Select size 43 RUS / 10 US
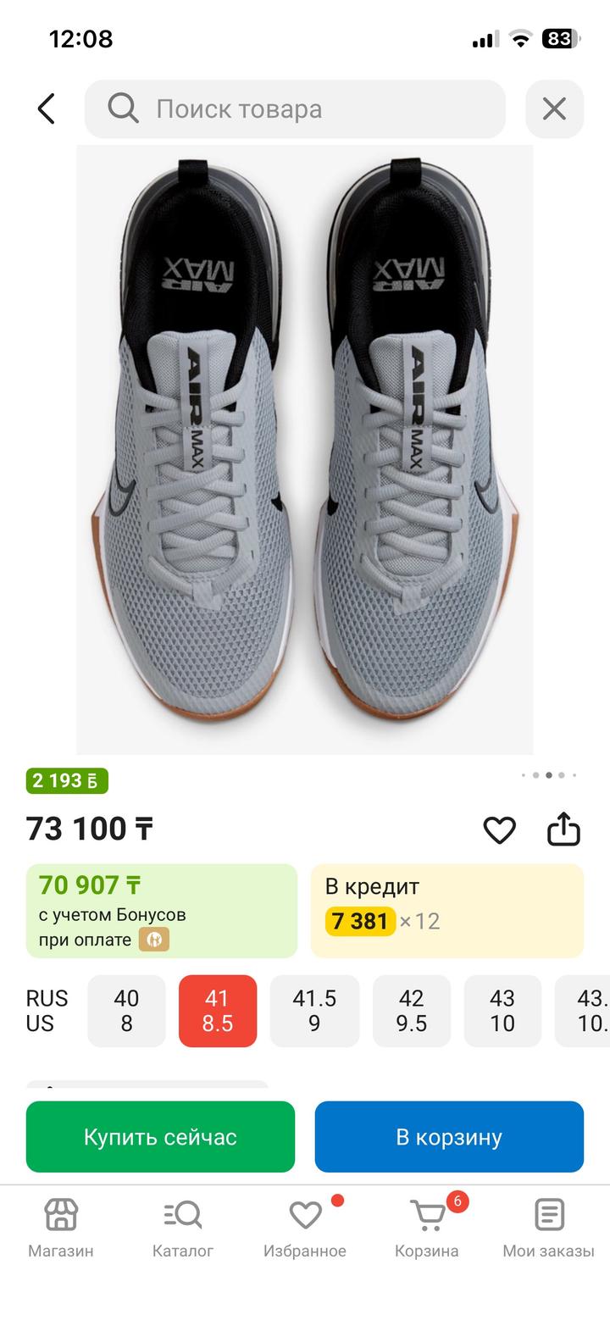The image size is (610, 1320). (x=502, y=1011)
